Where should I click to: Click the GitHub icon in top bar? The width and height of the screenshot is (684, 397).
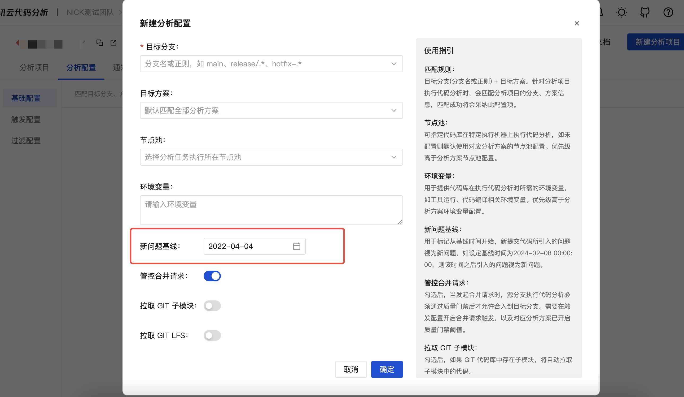[645, 12]
